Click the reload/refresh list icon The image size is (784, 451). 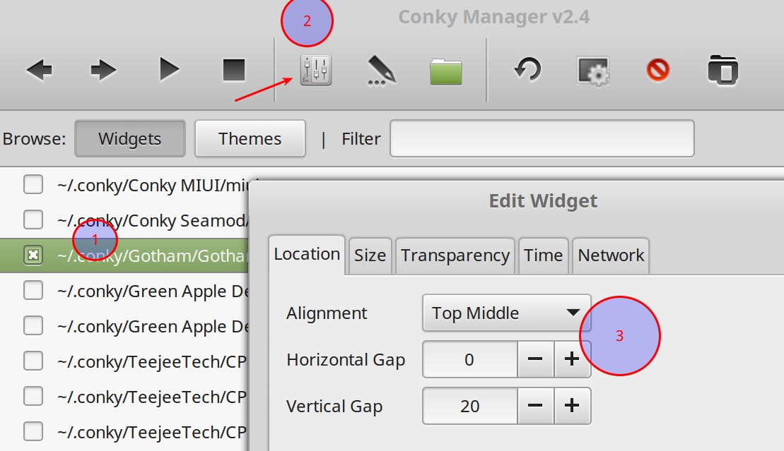pos(527,70)
